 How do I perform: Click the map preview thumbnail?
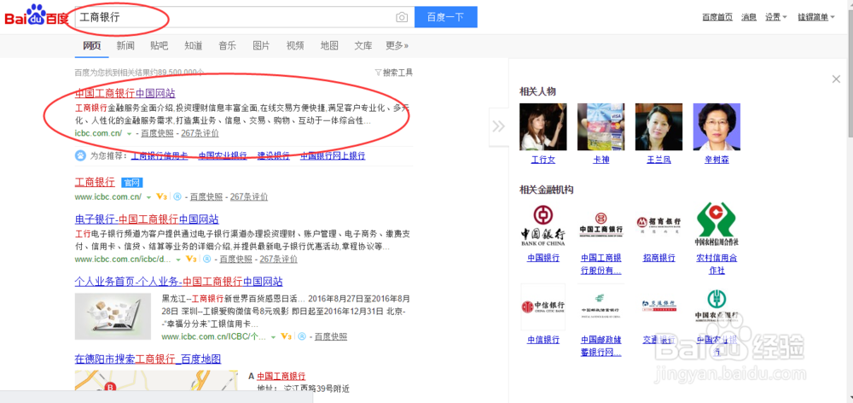tap(156, 381)
